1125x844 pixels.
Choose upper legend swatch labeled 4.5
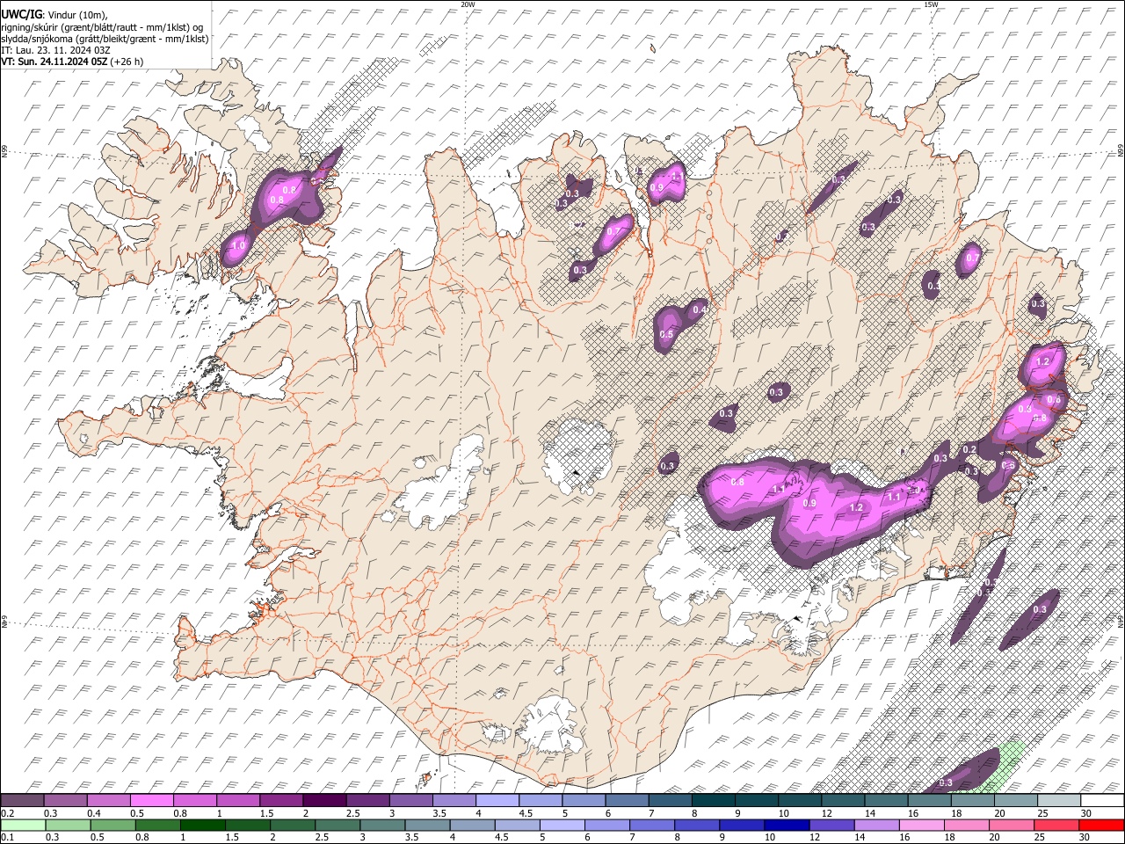540,800
